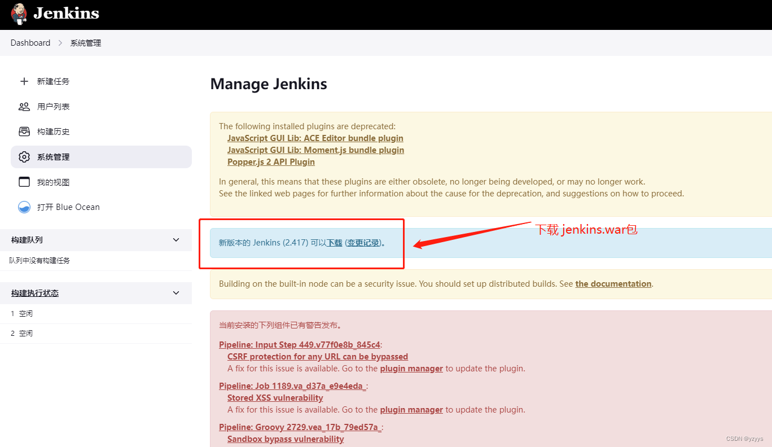Click the Manage Jenkins page heading
Screen dimensions: 772x447
click(269, 84)
